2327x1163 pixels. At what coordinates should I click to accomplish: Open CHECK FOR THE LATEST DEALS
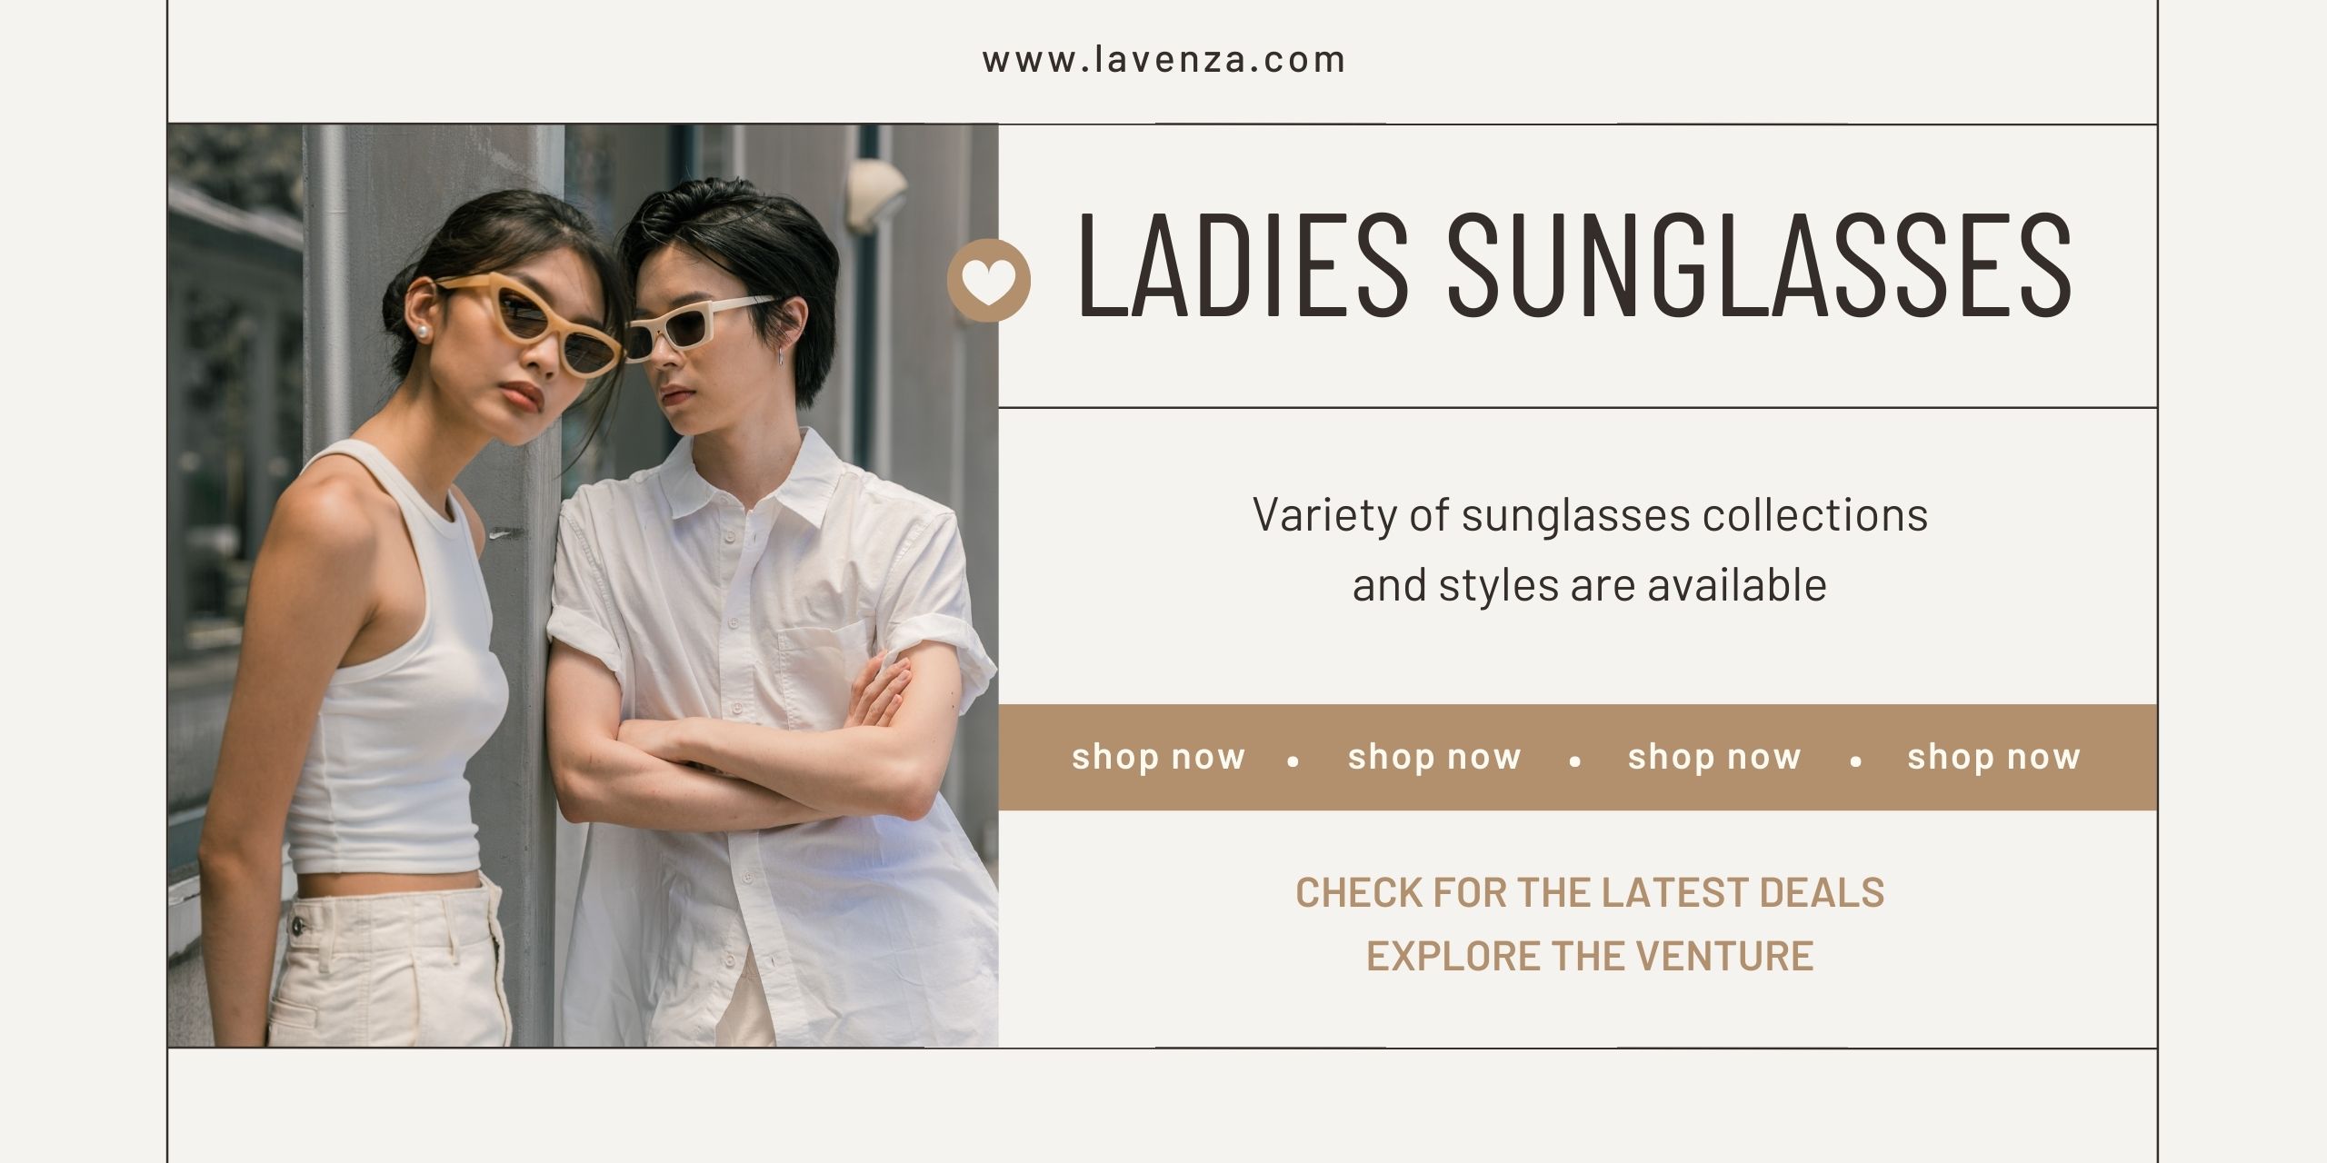click(1590, 892)
